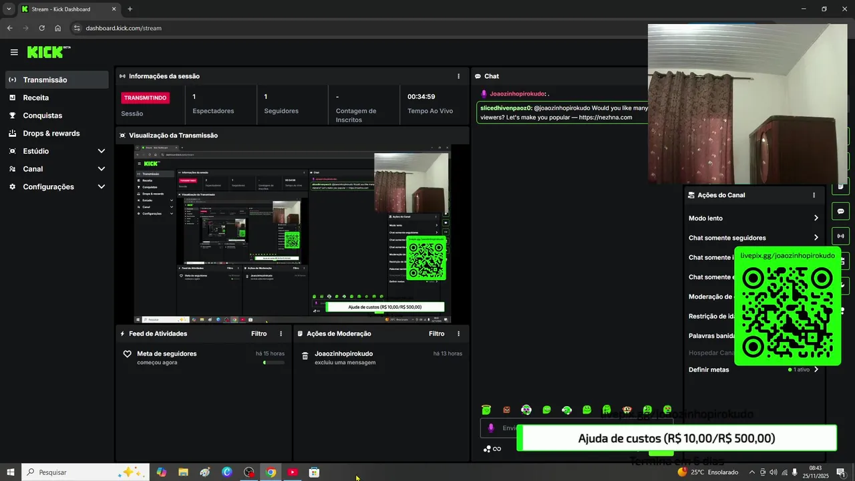Expand the Canal sidebar section
This screenshot has width=855, height=481.
click(x=102, y=169)
